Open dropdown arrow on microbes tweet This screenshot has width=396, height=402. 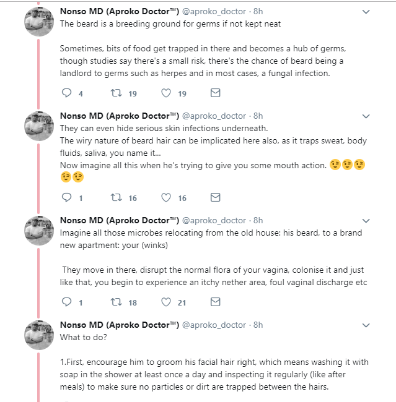(366, 221)
